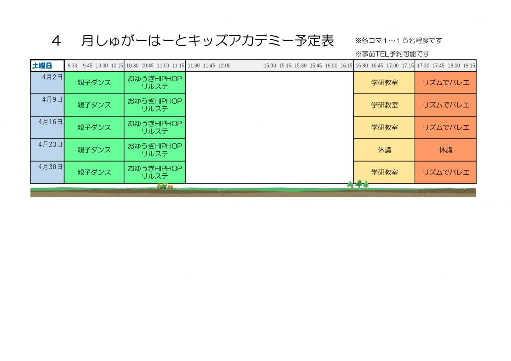Screen dimensions: 511x361
Task: Select the リズムでバレエ cell on 4月2日
Action: point(445,82)
